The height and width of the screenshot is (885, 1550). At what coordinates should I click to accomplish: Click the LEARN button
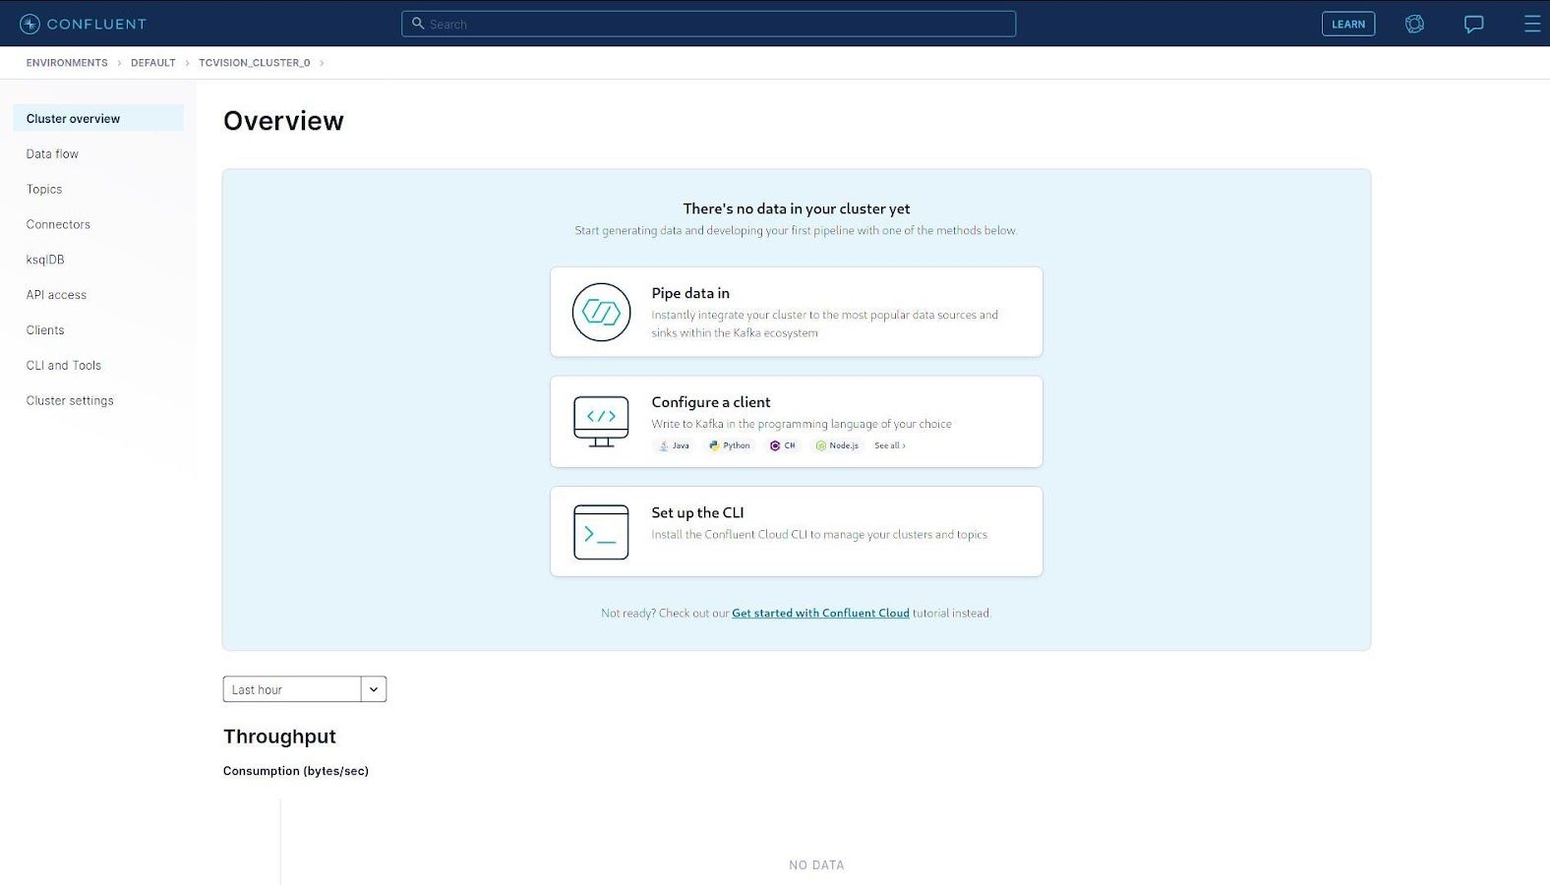pyautogui.click(x=1348, y=24)
